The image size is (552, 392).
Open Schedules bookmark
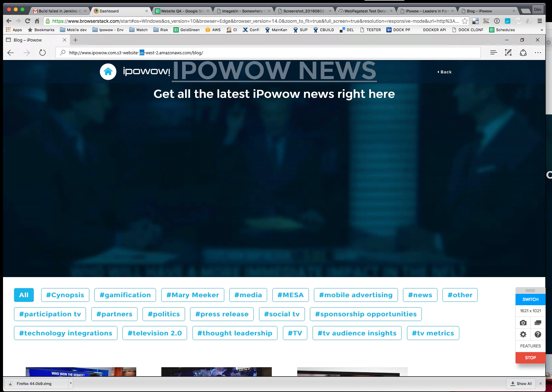(x=502, y=30)
